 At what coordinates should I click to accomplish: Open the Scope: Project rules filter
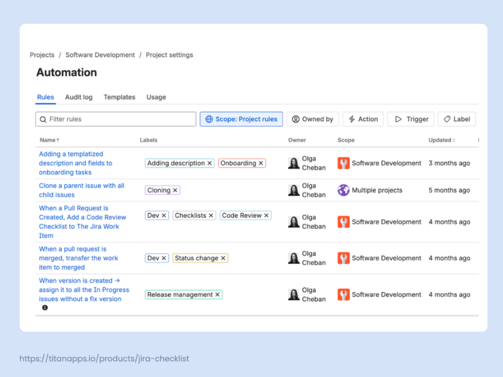pyautogui.click(x=241, y=119)
